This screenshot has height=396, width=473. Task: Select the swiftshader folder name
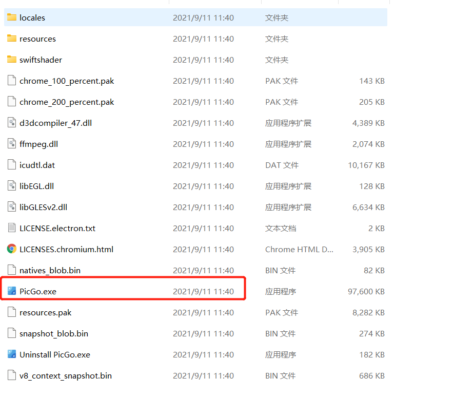click(41, 60)
